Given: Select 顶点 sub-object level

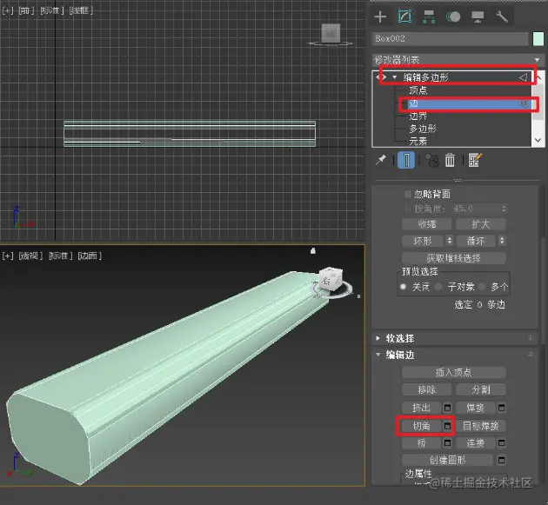Looking at the screenshot, I should coord(418,90).
